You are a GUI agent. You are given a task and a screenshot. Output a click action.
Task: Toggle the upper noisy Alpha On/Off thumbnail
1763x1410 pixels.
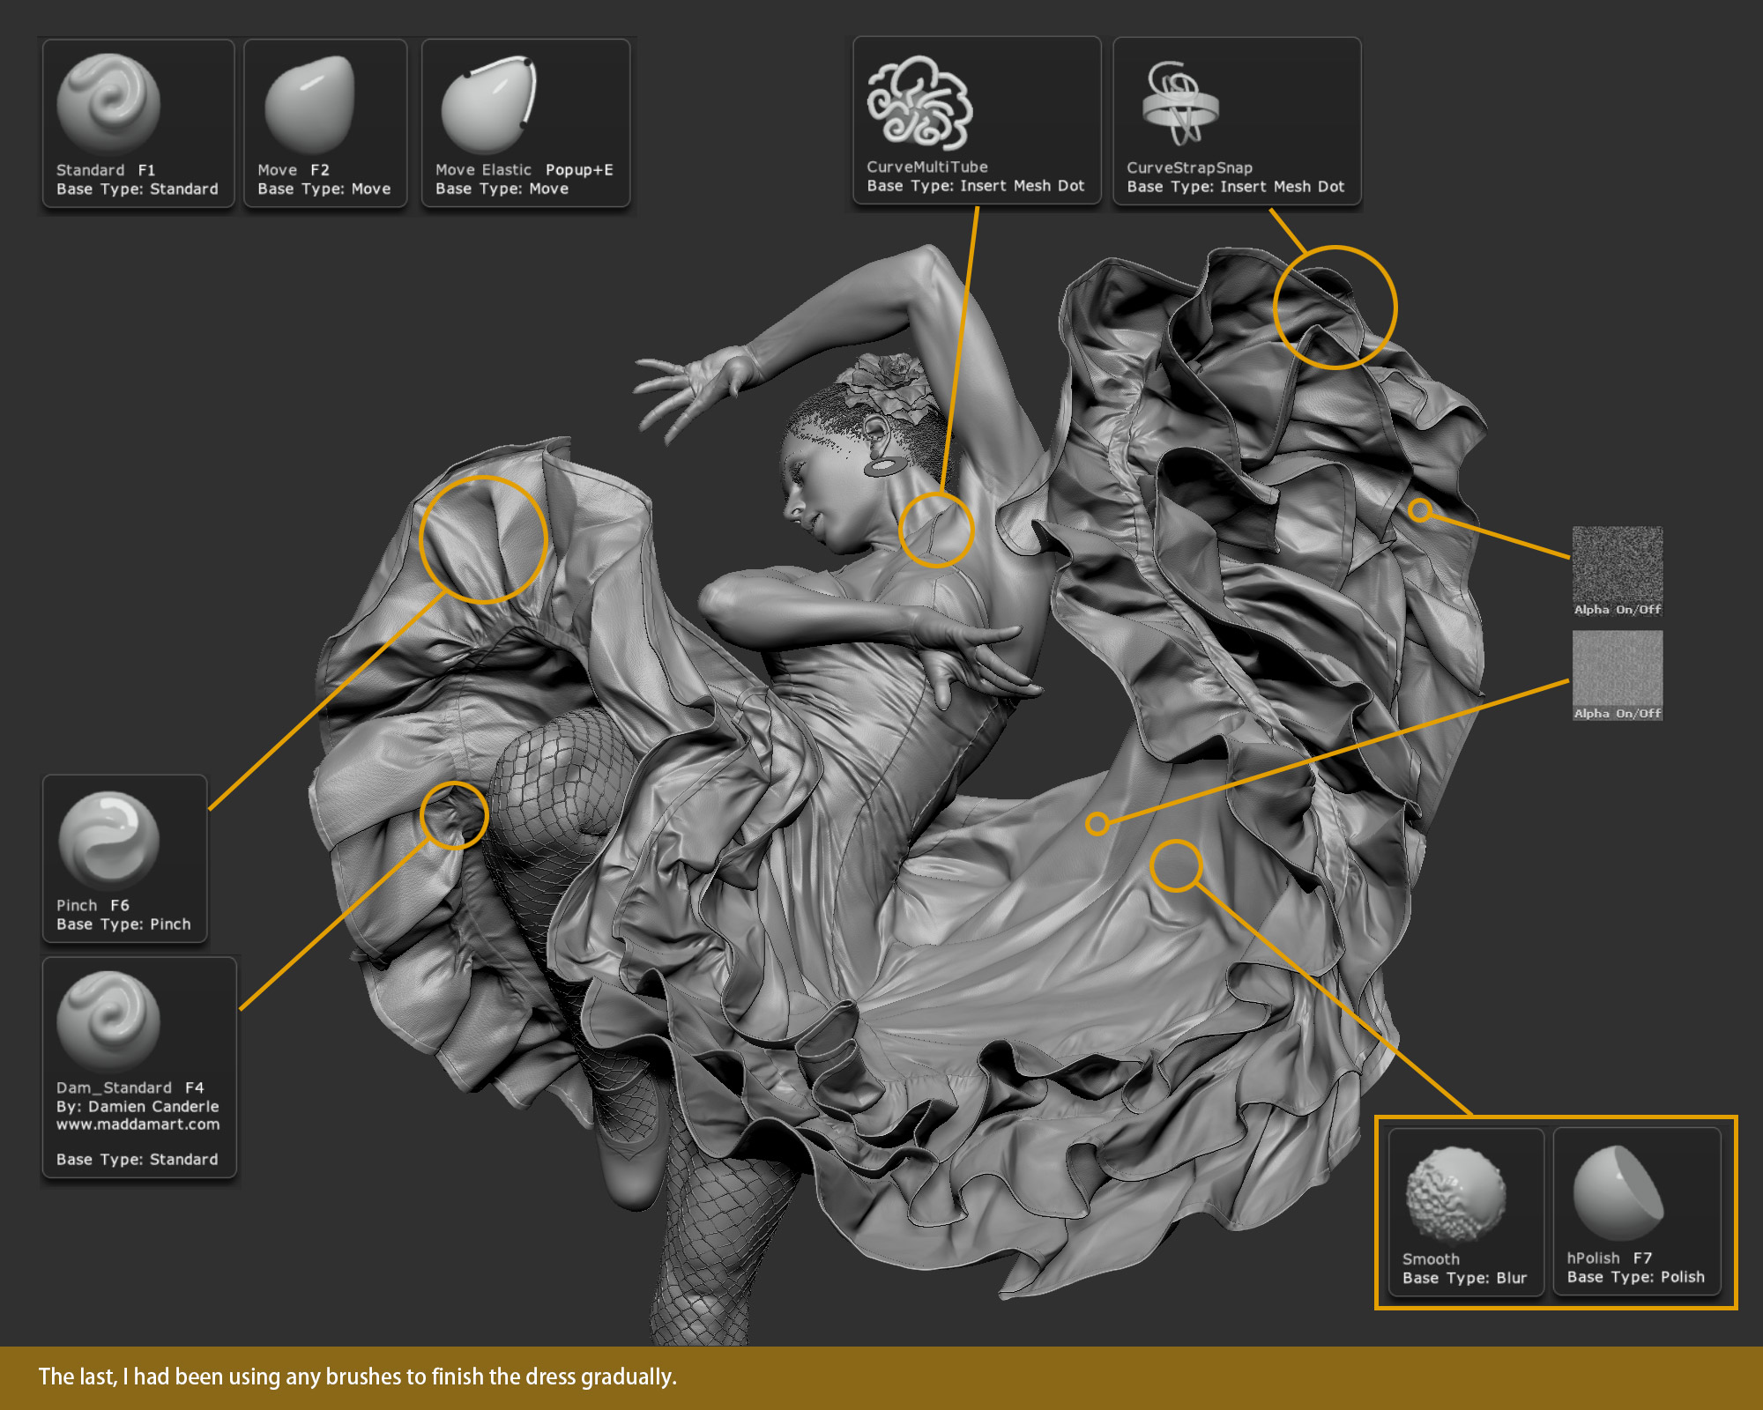[1618, 571]
